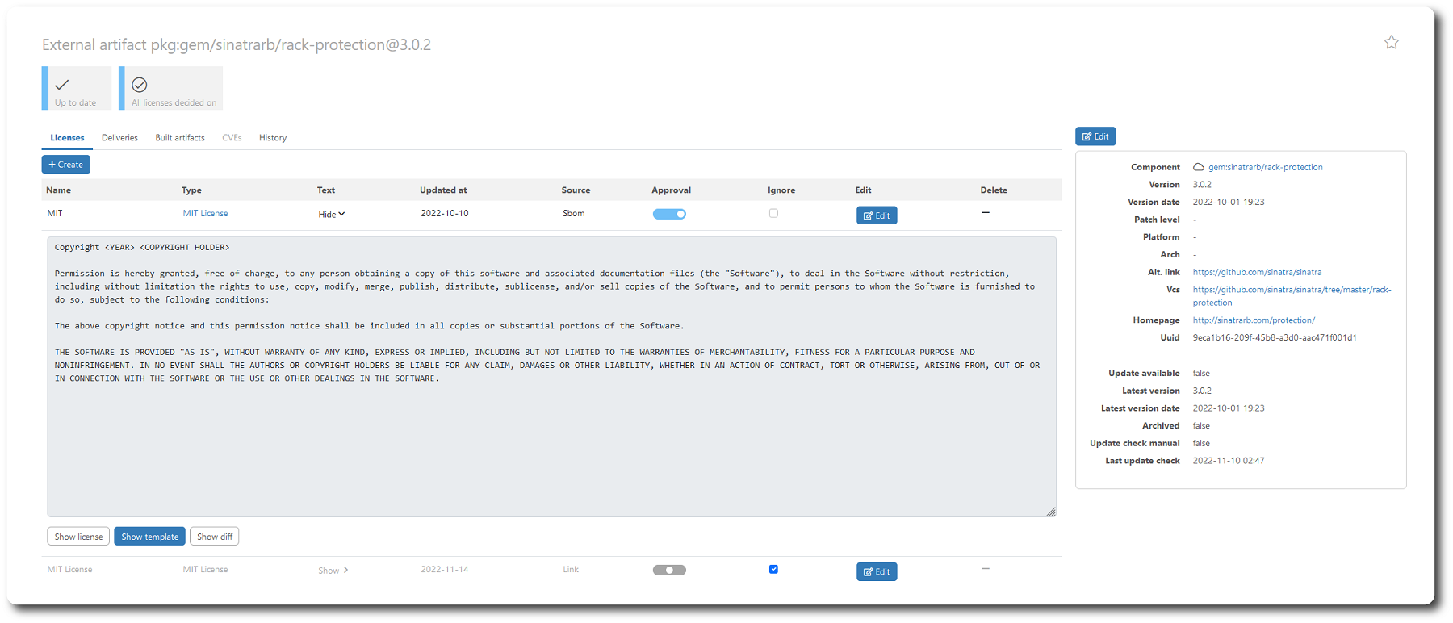Grab the license text area resize handle
Screen dimensions: 1453x623
1050,511
